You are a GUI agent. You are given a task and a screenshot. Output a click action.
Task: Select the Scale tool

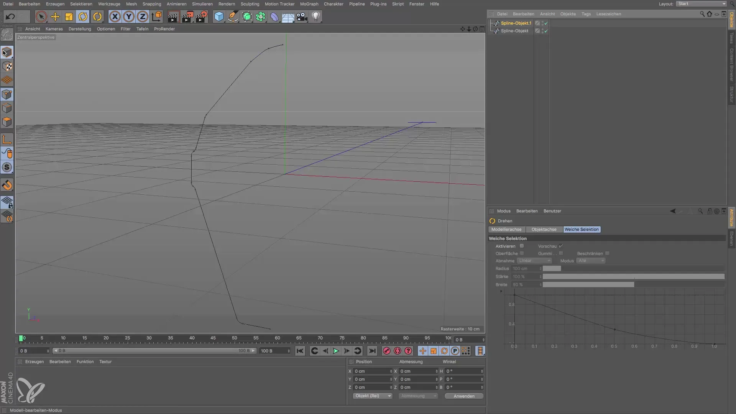[69, 16]
